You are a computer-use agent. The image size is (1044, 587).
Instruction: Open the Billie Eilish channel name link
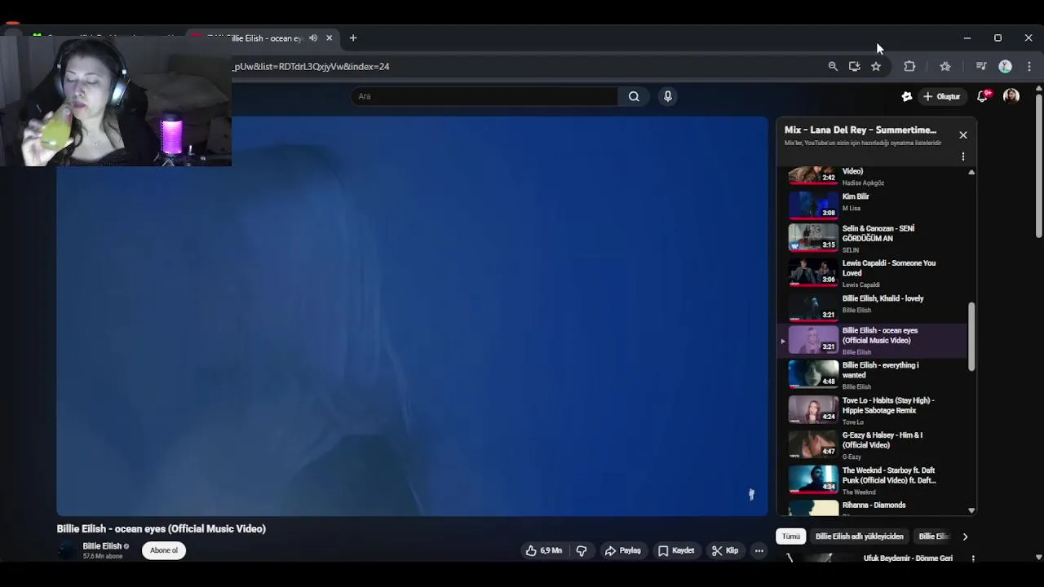tap(102, 546)
